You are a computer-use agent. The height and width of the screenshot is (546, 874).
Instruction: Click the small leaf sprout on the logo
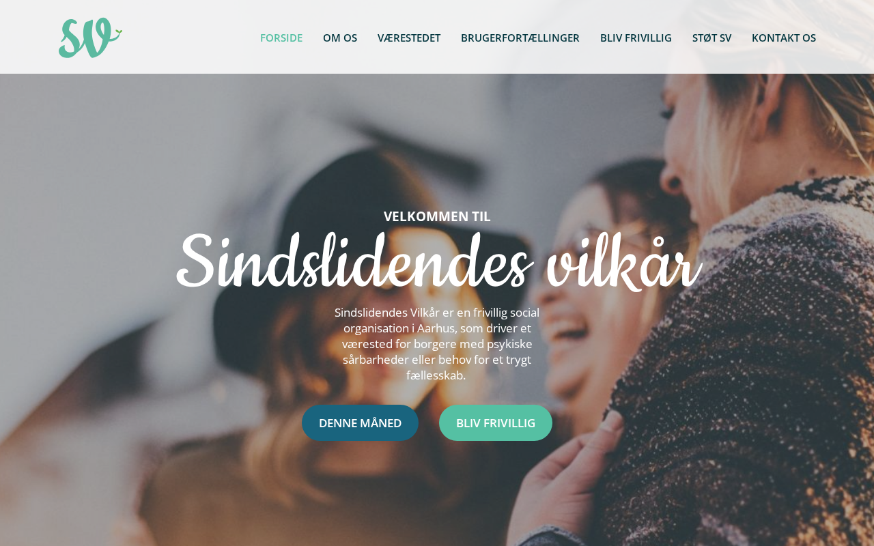point(118,31)
